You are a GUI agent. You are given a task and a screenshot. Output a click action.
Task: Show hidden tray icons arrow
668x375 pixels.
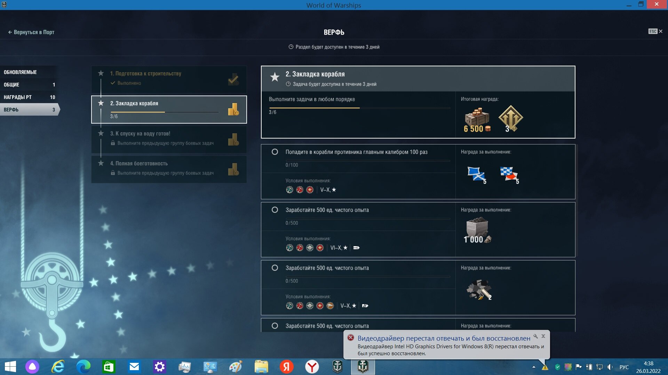click(x=534, y=367)
